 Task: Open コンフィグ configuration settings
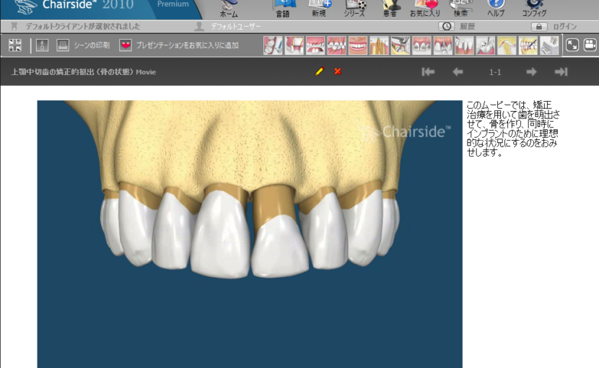534,8
